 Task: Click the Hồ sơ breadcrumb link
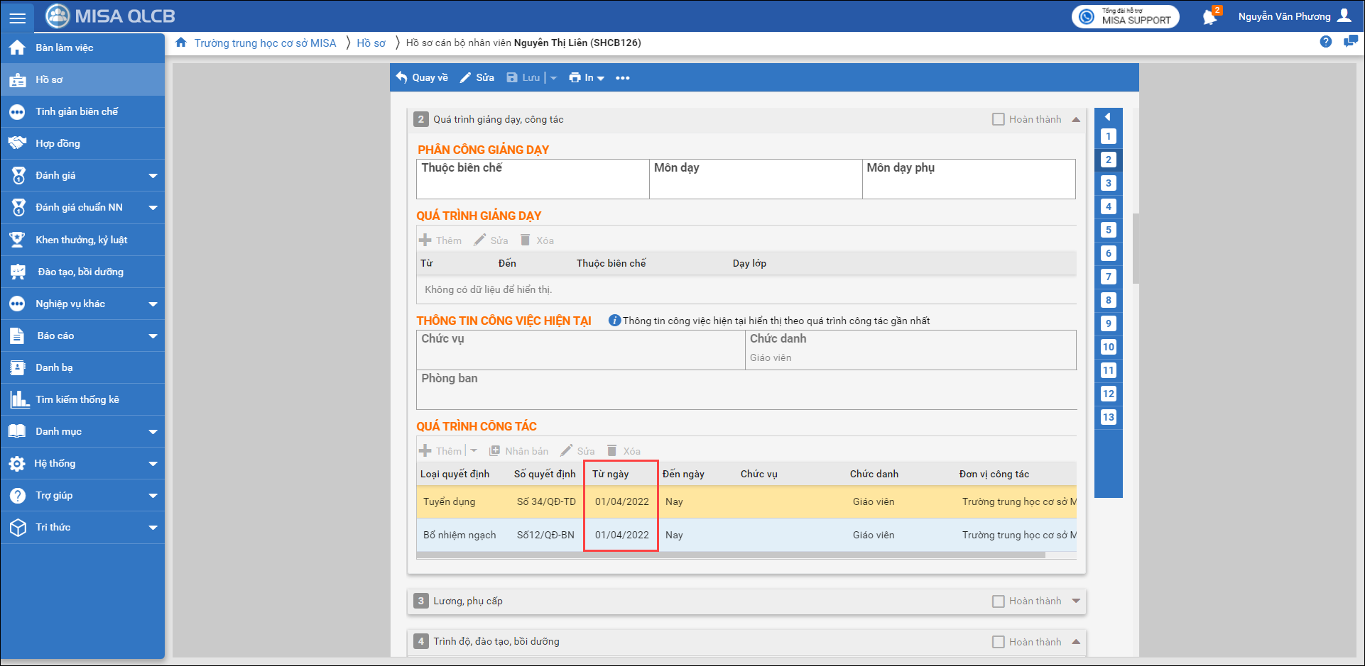click(x=371, y=43)
